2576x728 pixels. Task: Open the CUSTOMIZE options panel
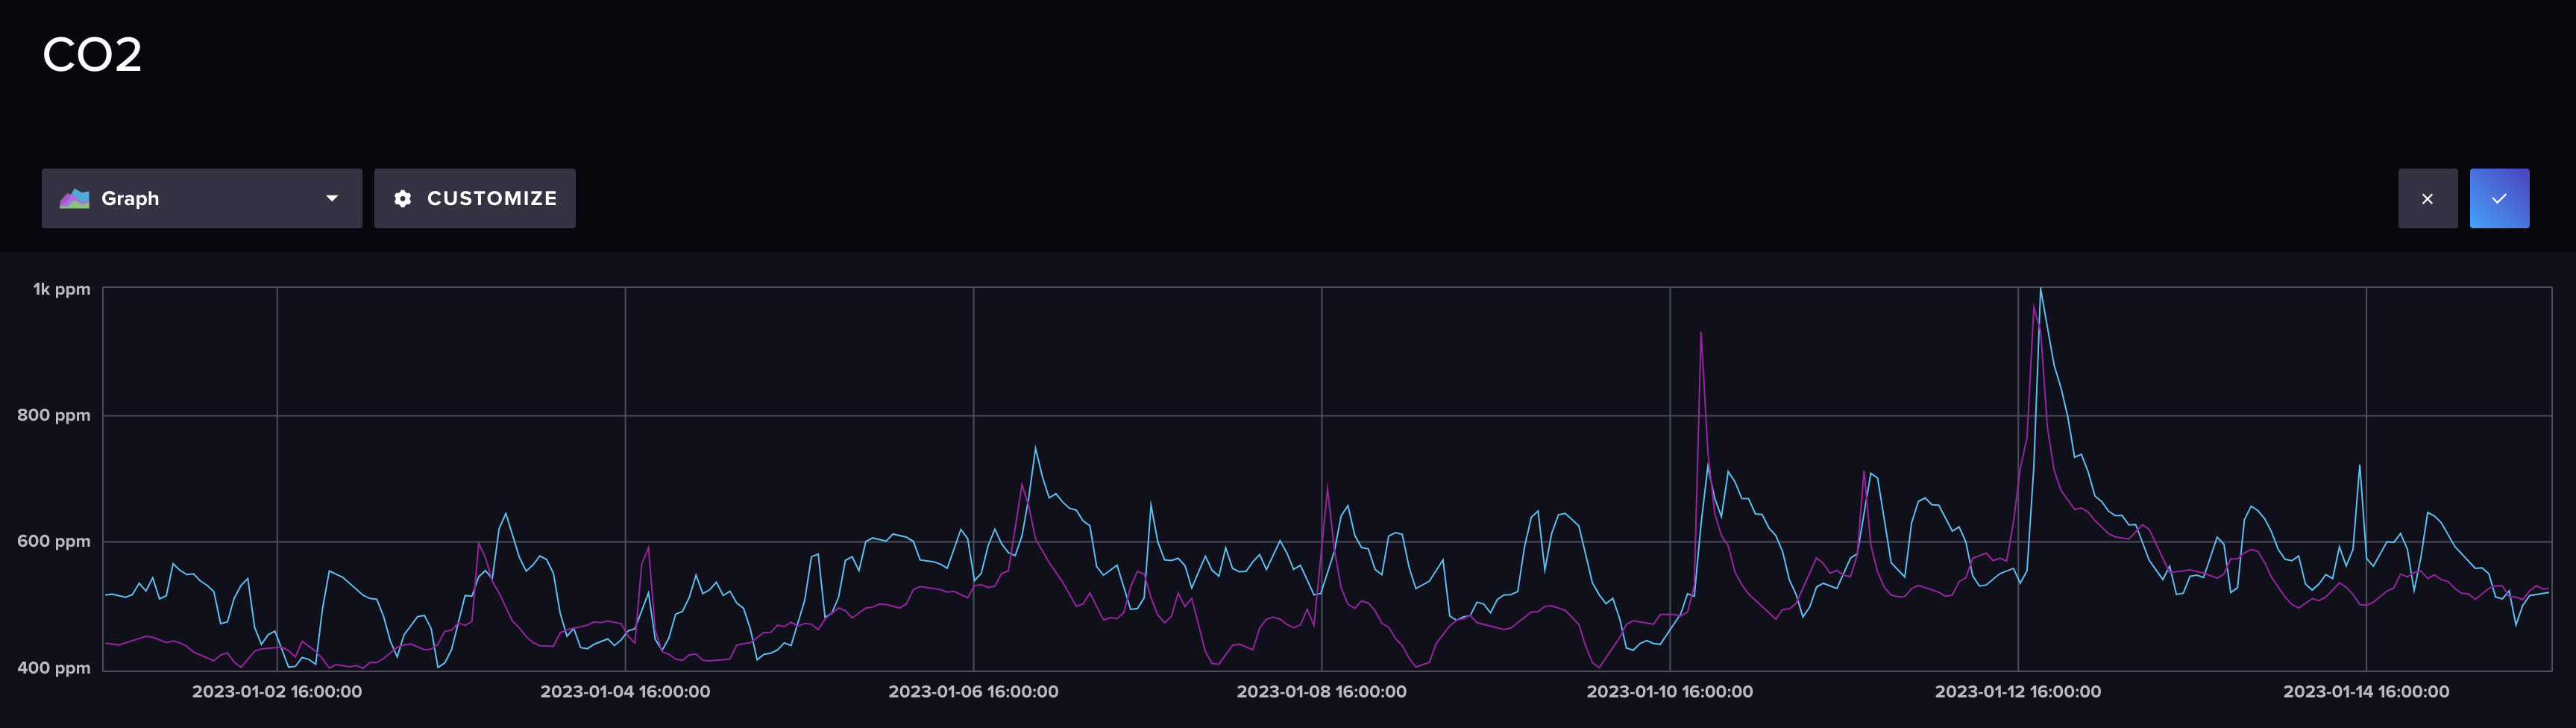coord(475,198)
